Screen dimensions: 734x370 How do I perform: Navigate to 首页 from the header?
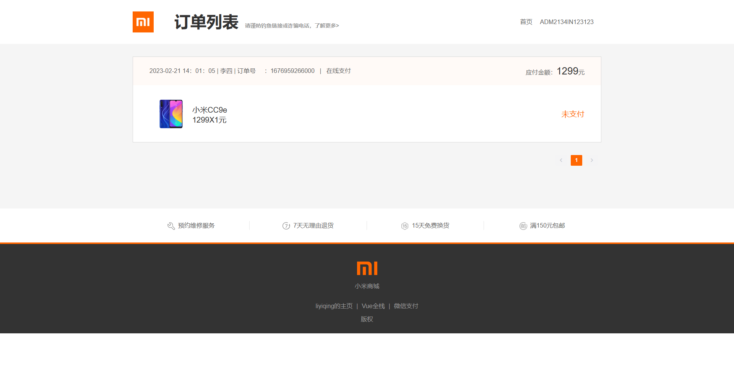click(x=525, y=22)
